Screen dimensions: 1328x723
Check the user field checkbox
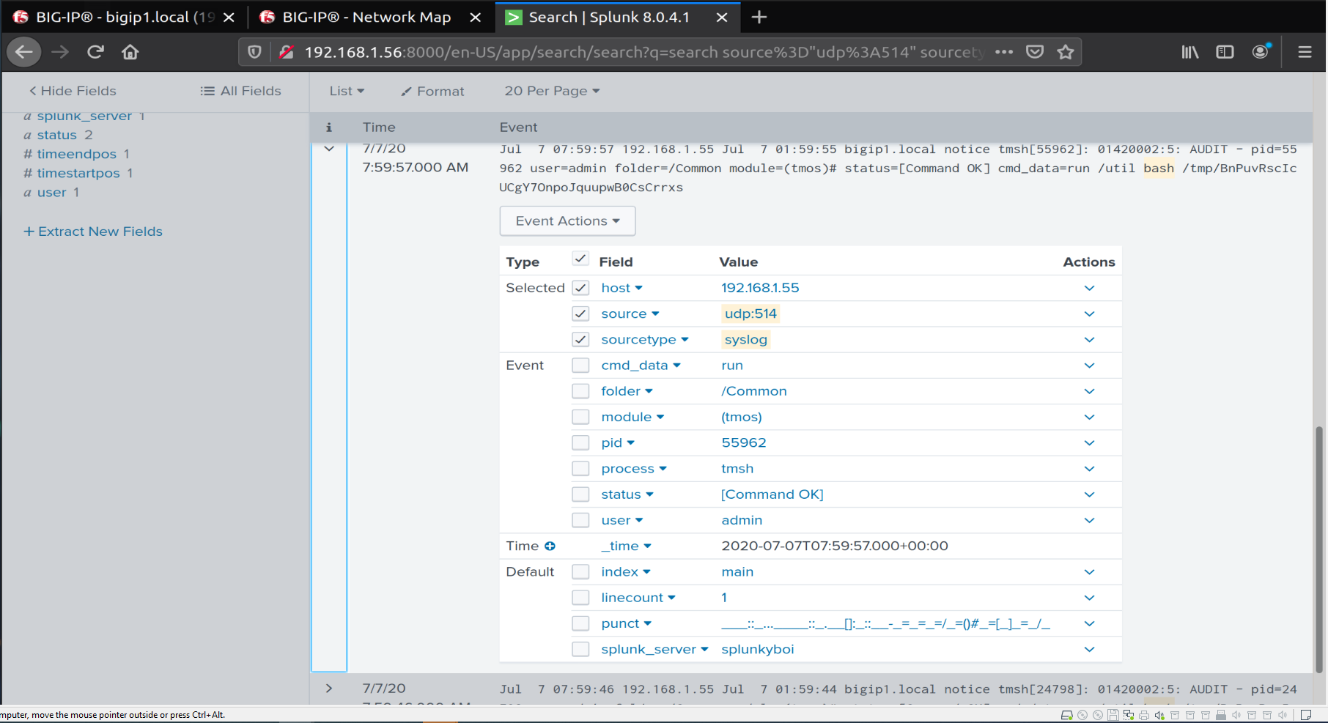580,520
